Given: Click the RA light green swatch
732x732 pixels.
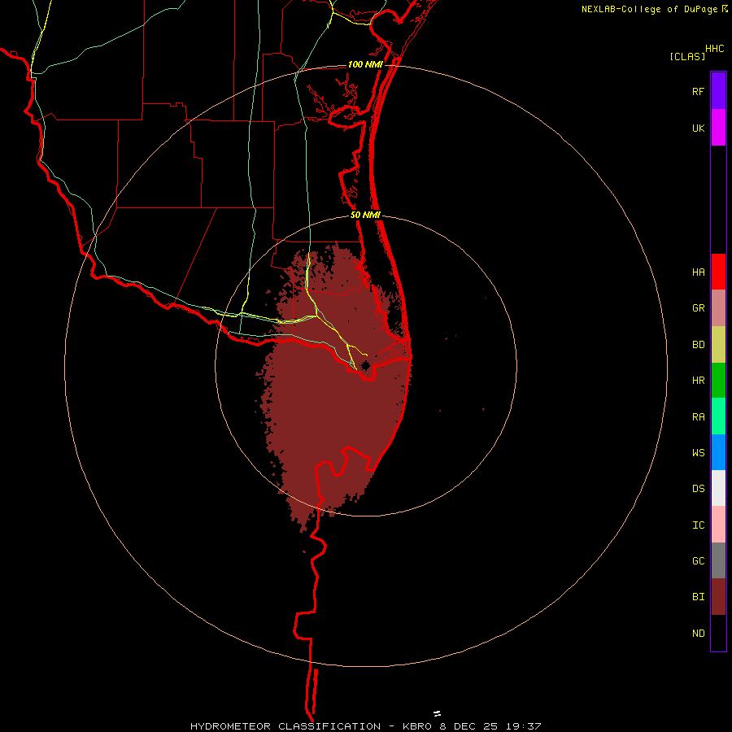Looking at the screenshot, I should click(718, 416).
